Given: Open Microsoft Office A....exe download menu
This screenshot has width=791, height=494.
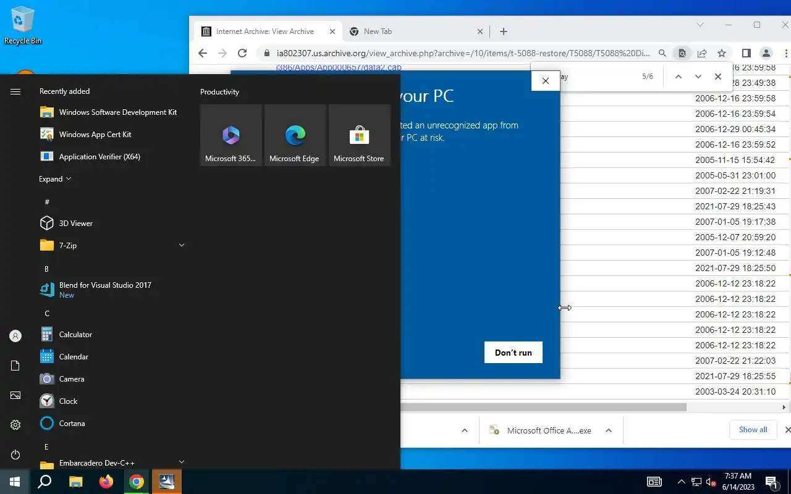Looking at the screenshot, I should [x=608, y=430].
